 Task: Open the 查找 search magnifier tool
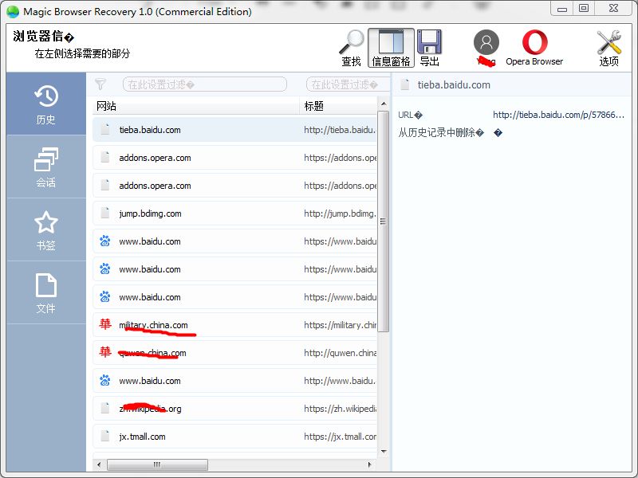tap(352, 48)
